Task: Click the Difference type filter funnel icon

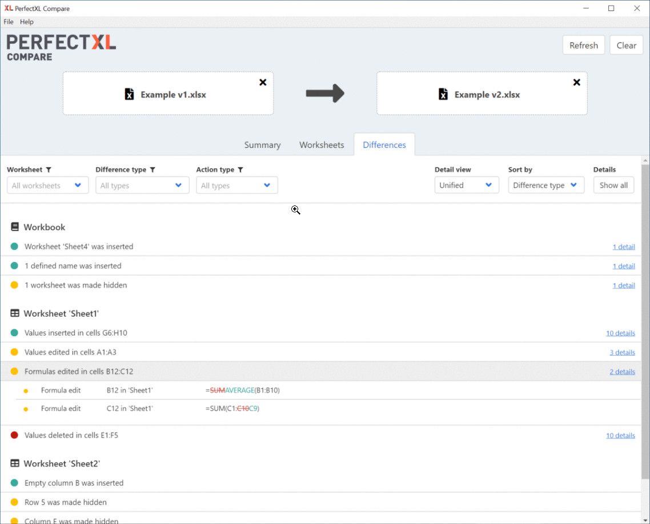Action: (153, 170)
